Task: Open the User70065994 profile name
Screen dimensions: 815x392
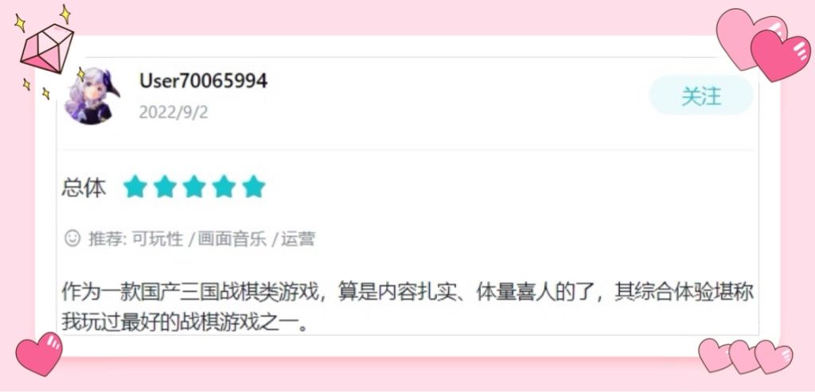Action: coord(203,80)
